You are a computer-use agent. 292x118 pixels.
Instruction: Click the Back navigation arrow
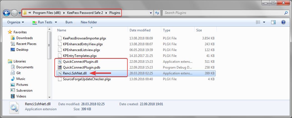click(6, 13)
